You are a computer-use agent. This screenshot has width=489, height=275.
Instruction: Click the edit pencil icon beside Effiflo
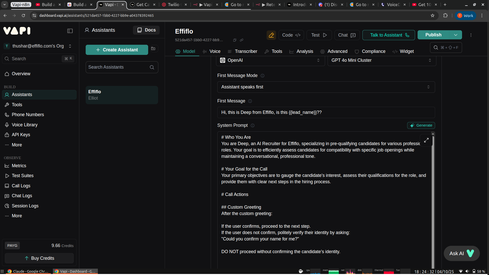pos(271,35)
